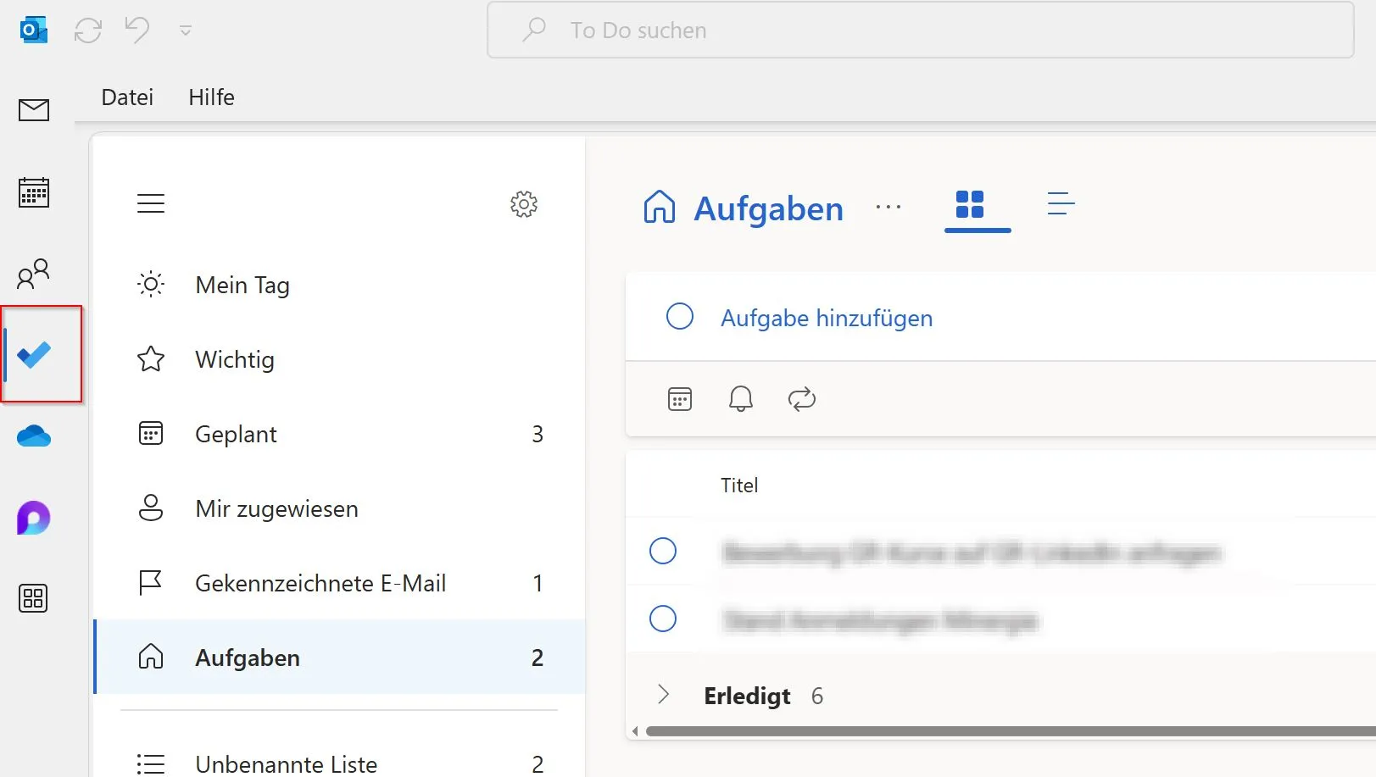The width and height of the screenshot is (1376, 777).
Task: Expand the Erledigt section
Action: click(x=663, y=695)
